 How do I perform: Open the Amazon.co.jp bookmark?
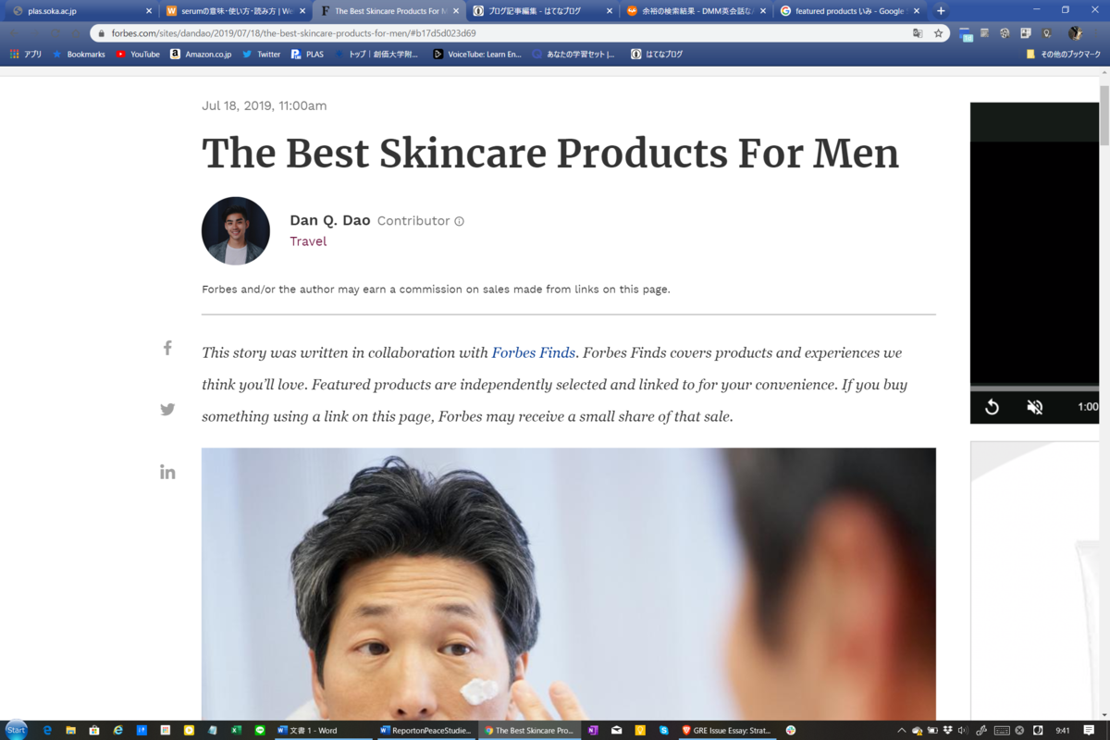[201, 55]
